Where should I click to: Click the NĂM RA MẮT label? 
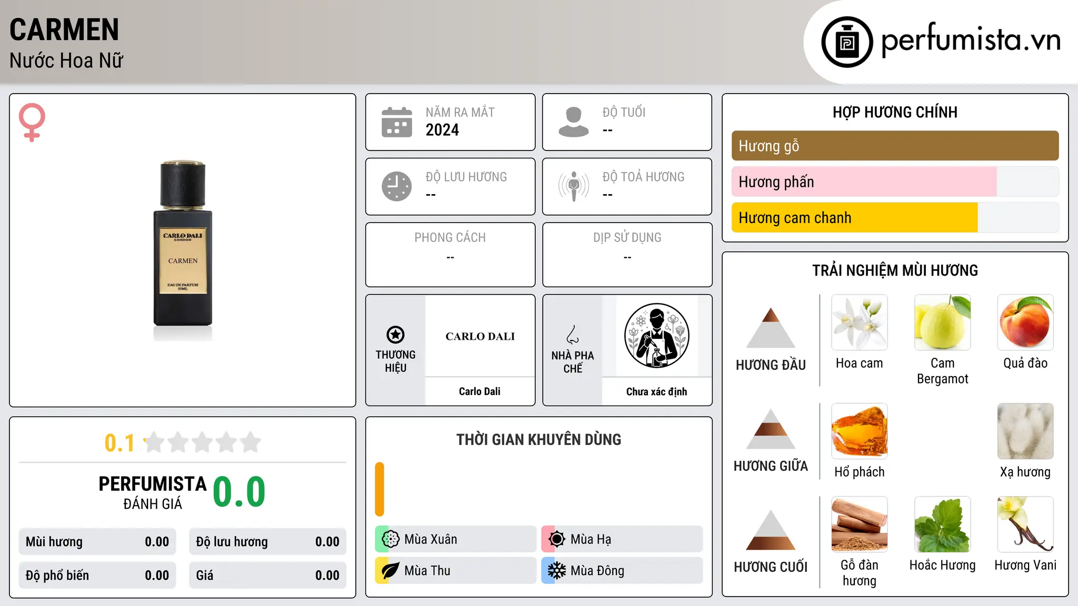click(460, 112)
